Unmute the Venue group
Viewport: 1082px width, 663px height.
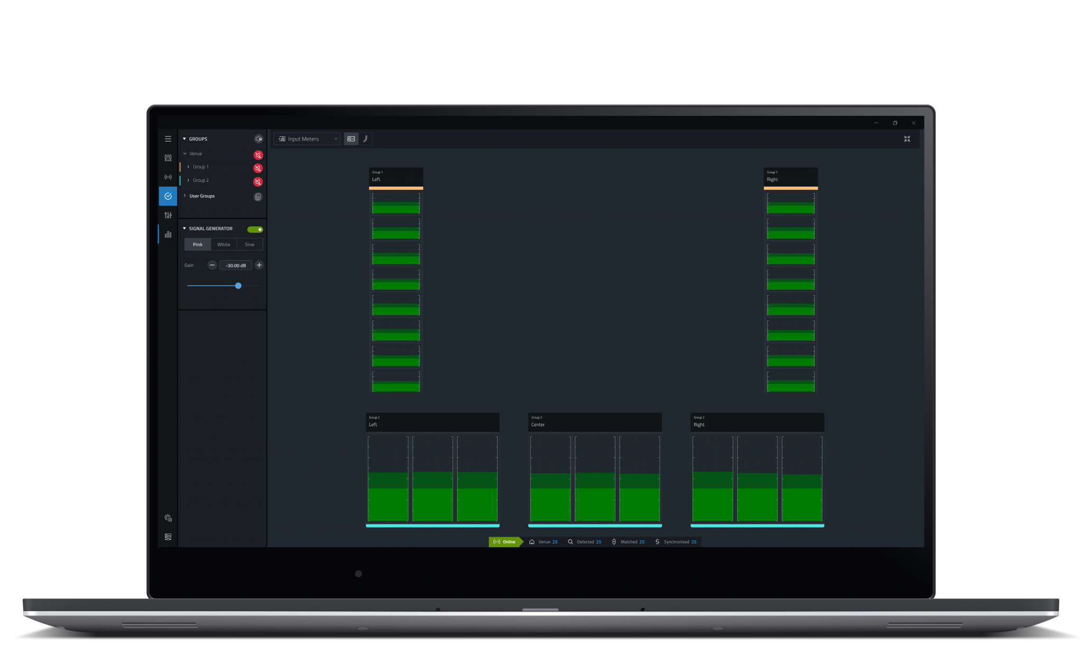pos(258,155)
